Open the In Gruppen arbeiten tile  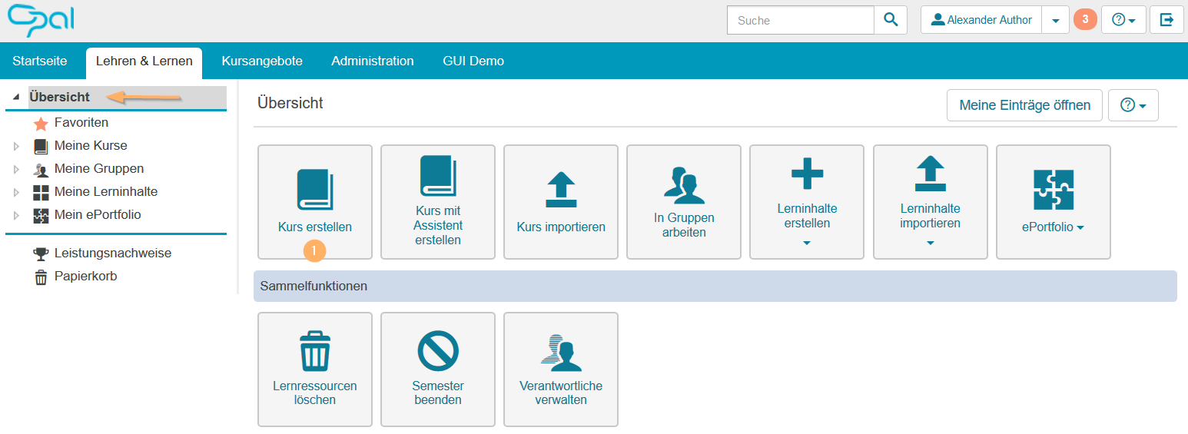pos(684,202)
